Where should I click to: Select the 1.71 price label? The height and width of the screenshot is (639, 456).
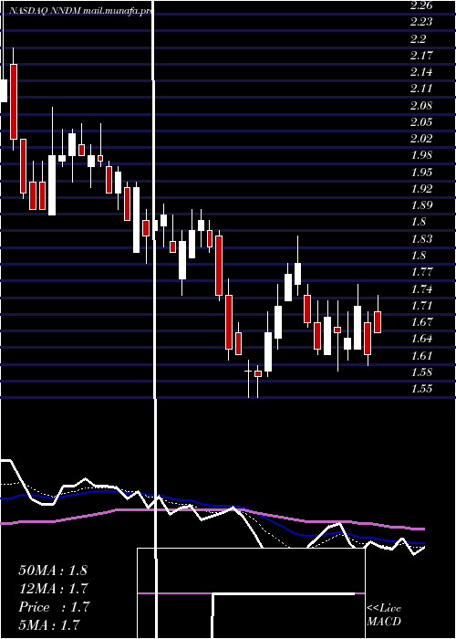pyautogui.click(x=421, y=305)
